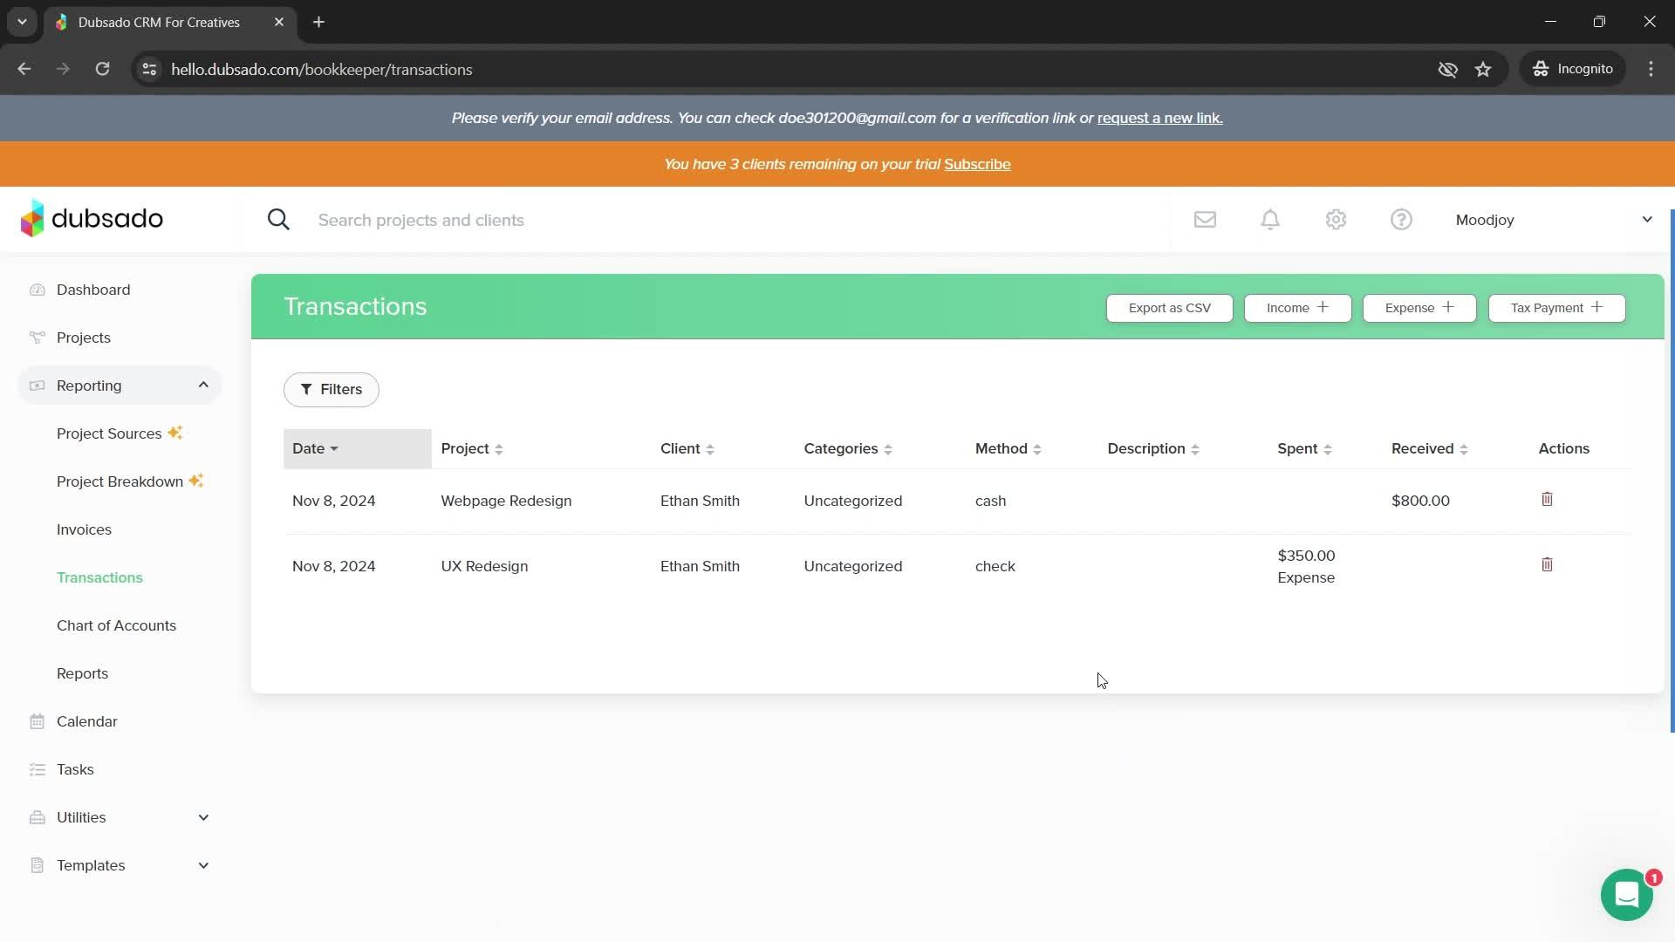Expand the Templates menu section
Image resolution: width=1675 pixels, height=942 pixels.
[x=203, y=865]
